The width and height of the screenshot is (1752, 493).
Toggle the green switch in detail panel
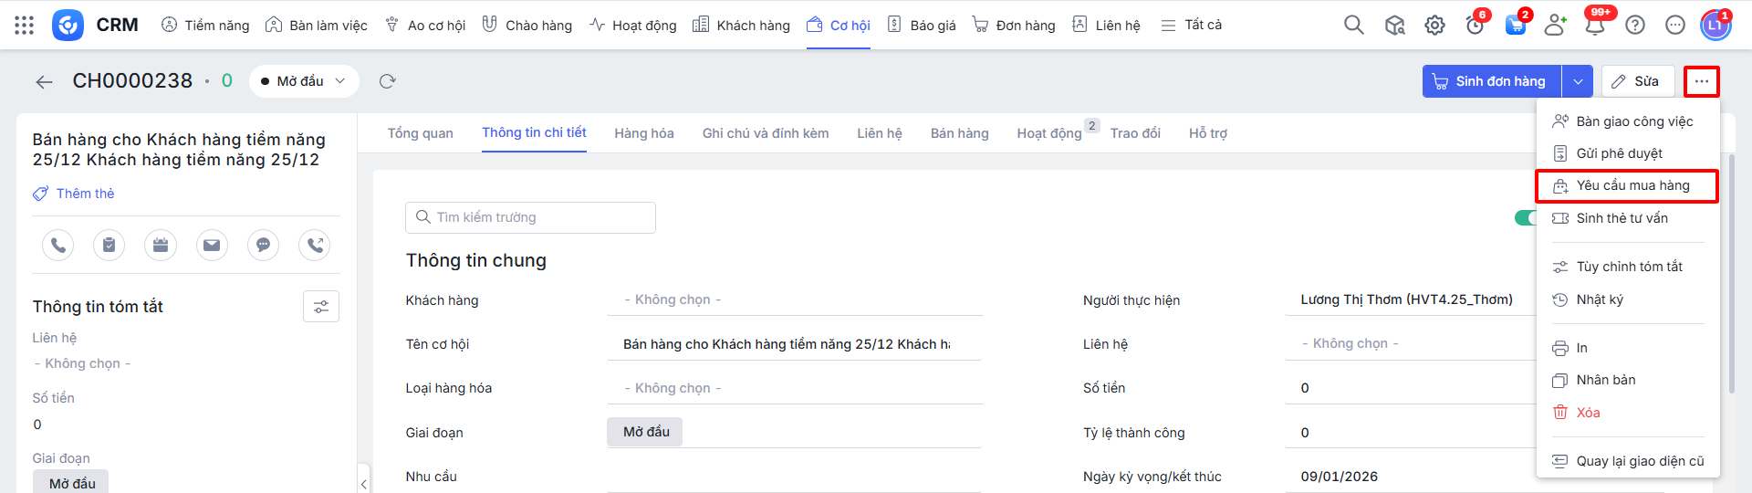pos(1526,217)
